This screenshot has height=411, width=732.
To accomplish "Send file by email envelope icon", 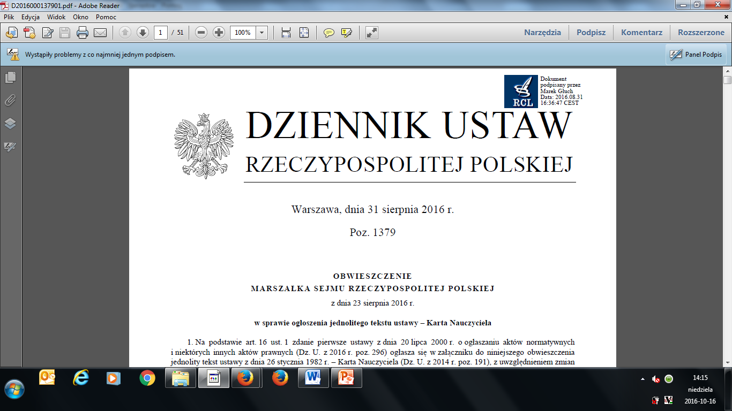I will pyautogui.click(x=100, y=33).
